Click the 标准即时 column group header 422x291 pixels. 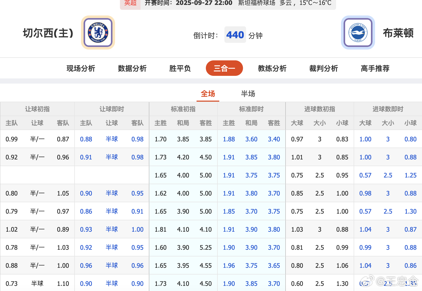click(251, 109)
